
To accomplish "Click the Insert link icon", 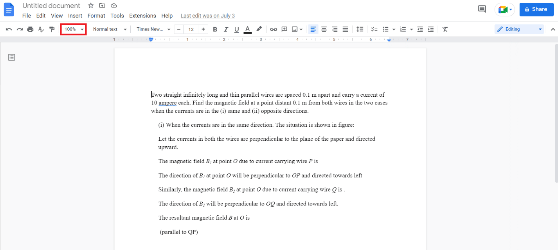I will click(274, 29).
